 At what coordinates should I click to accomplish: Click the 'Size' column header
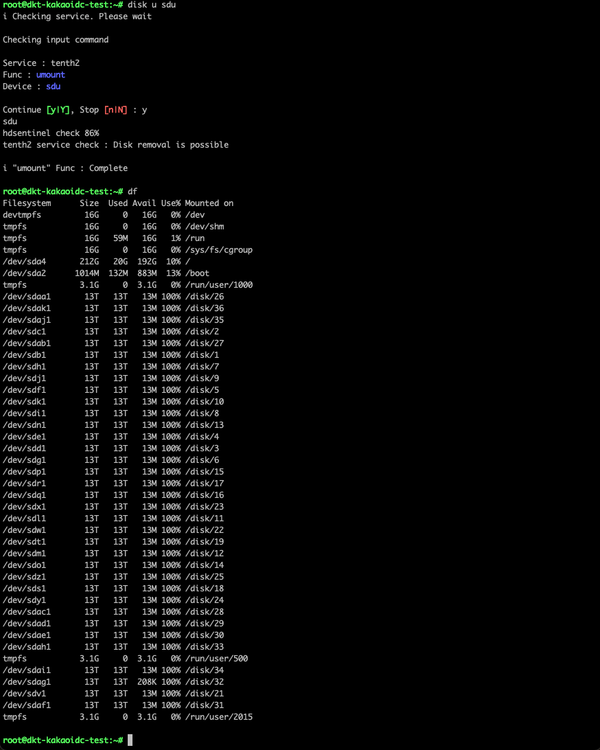point(89,203)
